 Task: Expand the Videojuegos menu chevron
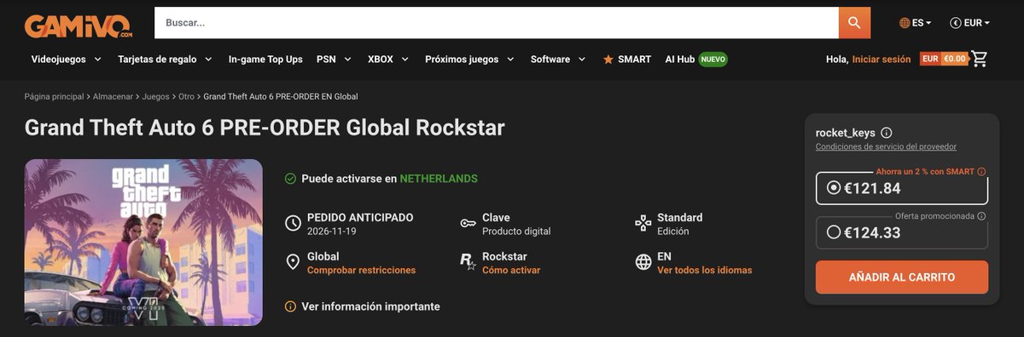point(97,60)
